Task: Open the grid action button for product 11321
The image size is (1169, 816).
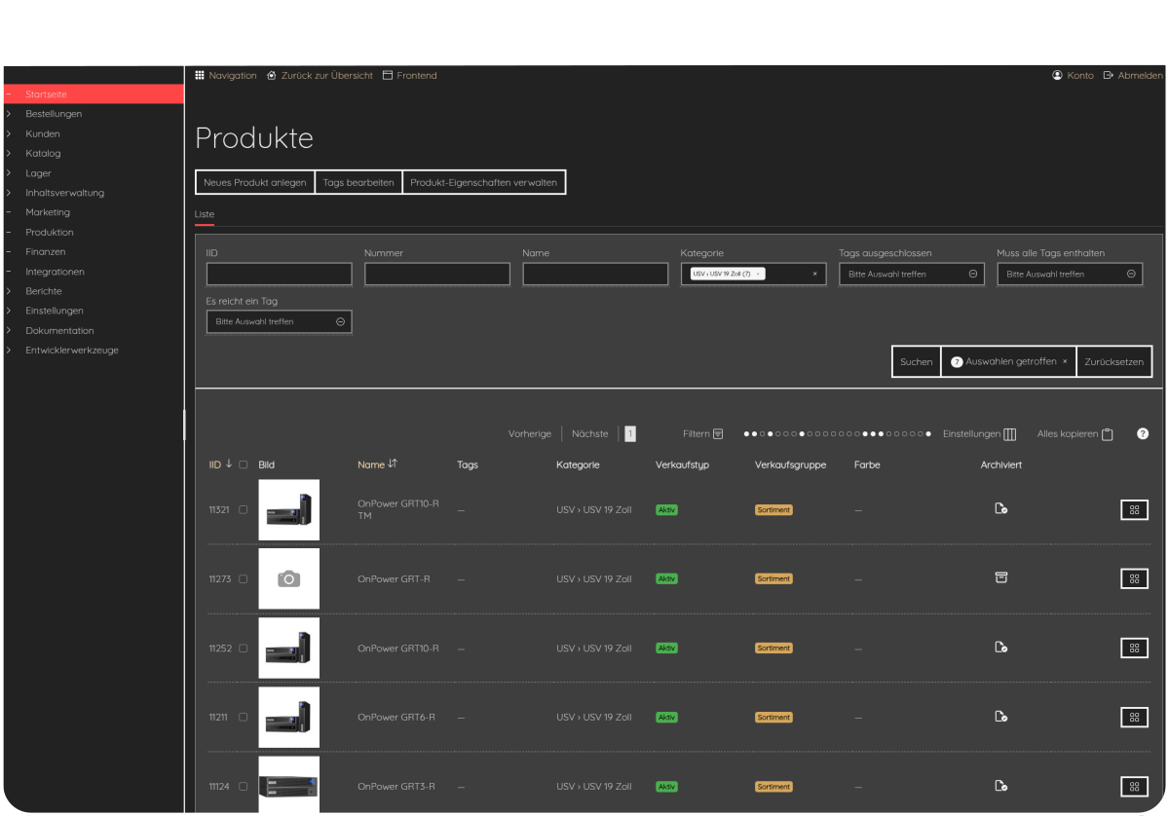Action: (1133, 509)
